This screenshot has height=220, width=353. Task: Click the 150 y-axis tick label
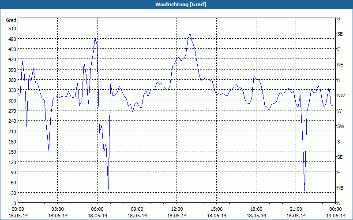click(x=13, y=152)
